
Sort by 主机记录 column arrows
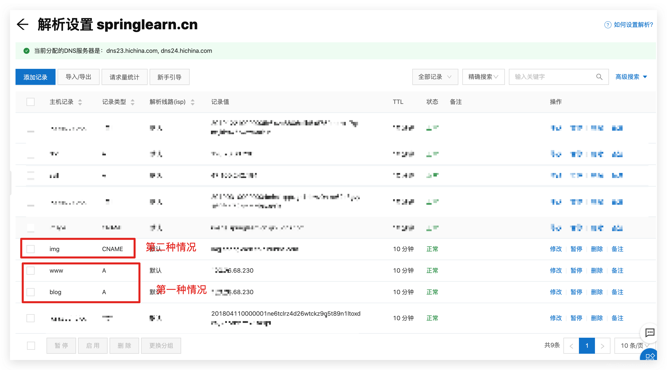tap(80, 102)
